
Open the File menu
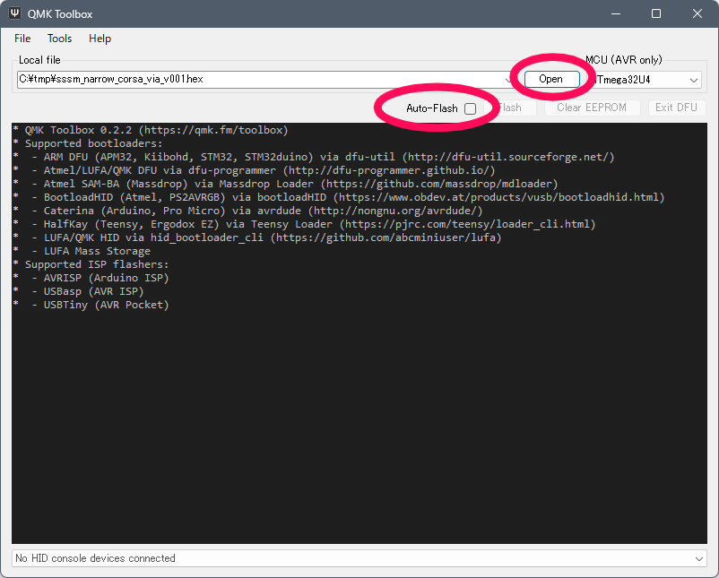tap(22, 39)
